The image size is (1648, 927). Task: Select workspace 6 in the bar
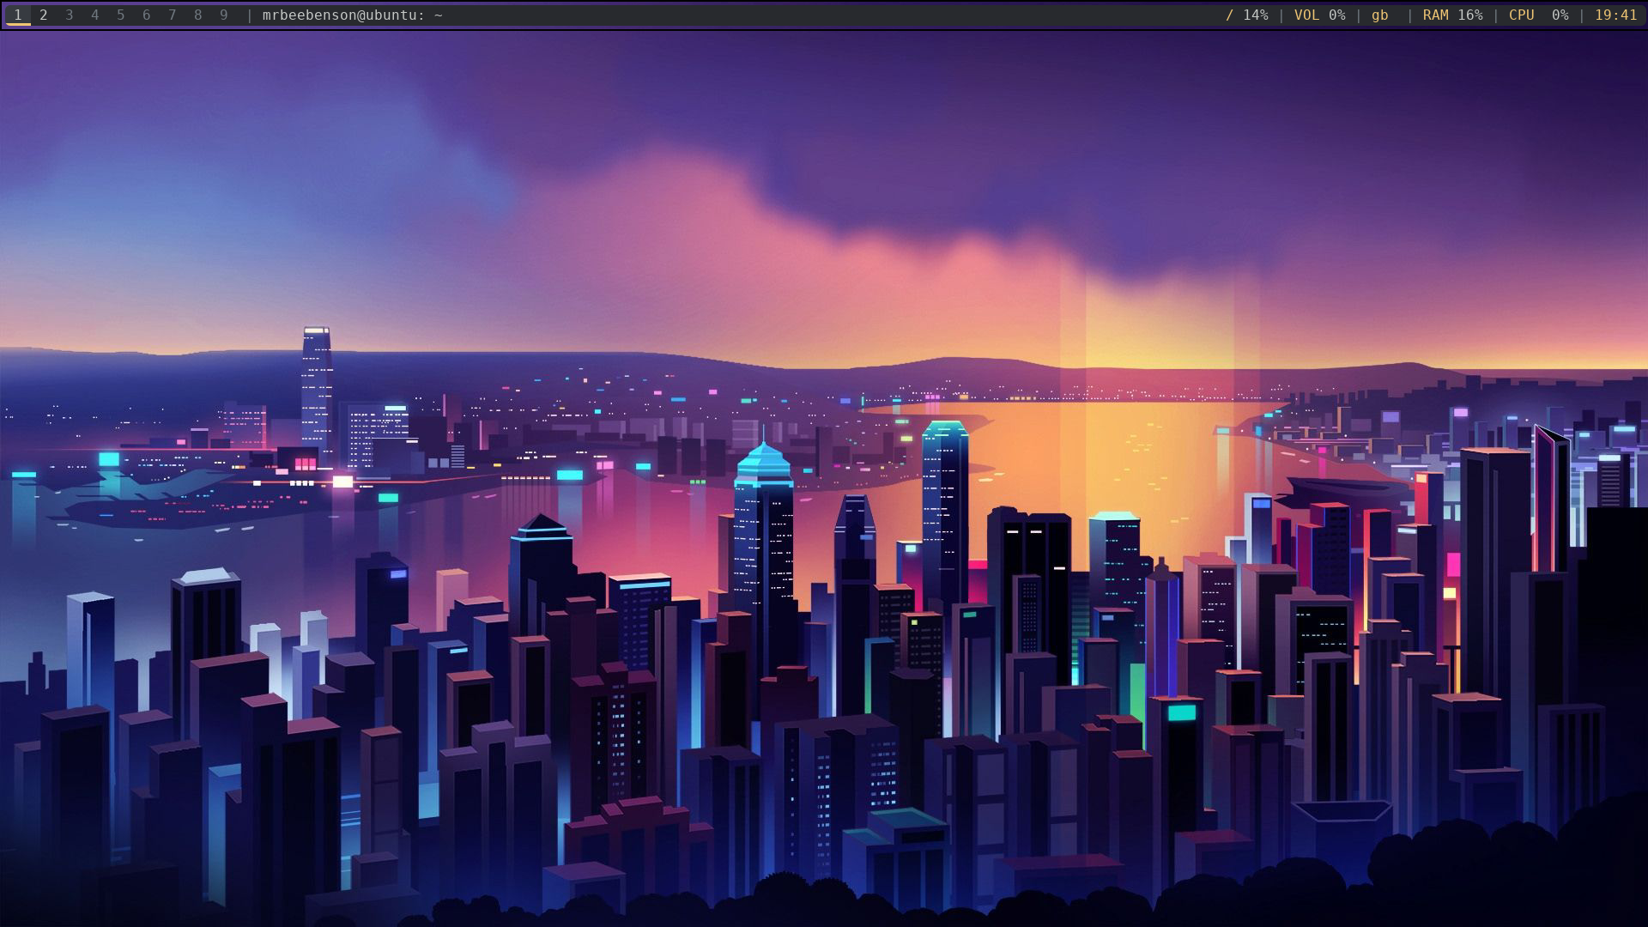pos(147,15)
